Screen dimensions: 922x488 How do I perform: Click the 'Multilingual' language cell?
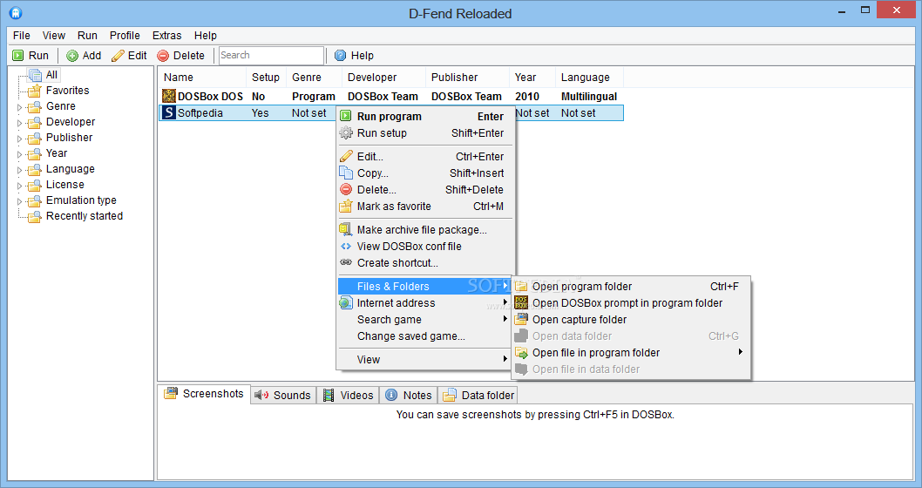click(588, 97)
